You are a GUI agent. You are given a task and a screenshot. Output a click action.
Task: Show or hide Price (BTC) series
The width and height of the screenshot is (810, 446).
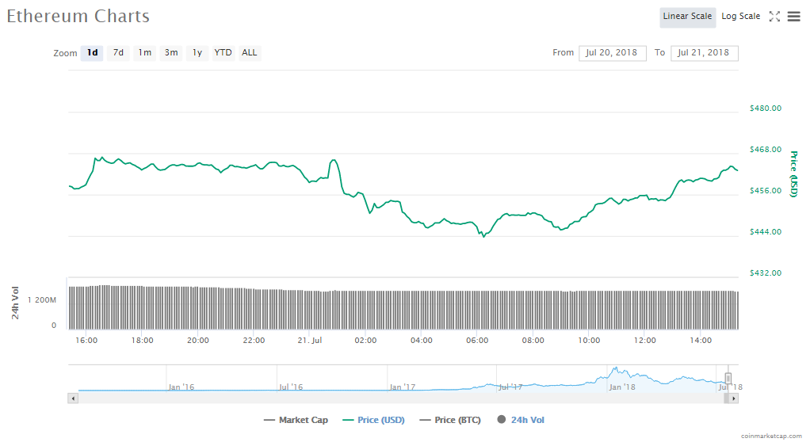click(450, 420)
